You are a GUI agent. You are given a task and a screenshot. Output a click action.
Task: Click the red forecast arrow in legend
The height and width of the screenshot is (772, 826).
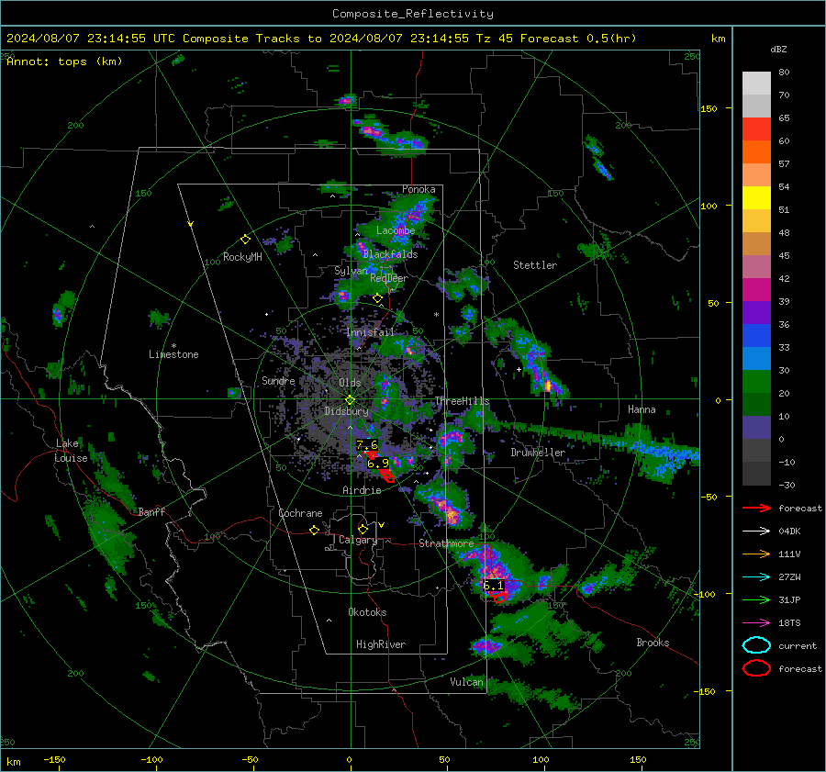(x=756, y=508)
